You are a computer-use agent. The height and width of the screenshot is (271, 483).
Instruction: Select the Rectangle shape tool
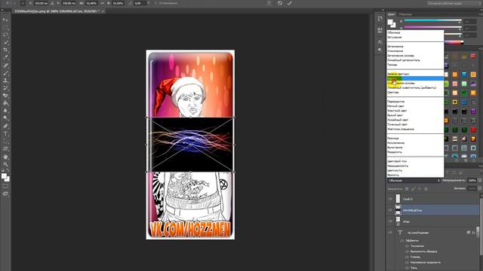pyautogui.click(x=5, y=149)
